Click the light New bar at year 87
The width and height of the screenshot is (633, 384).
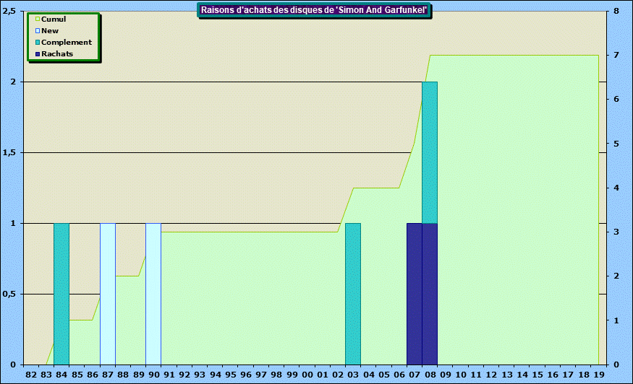click(107, 294)
